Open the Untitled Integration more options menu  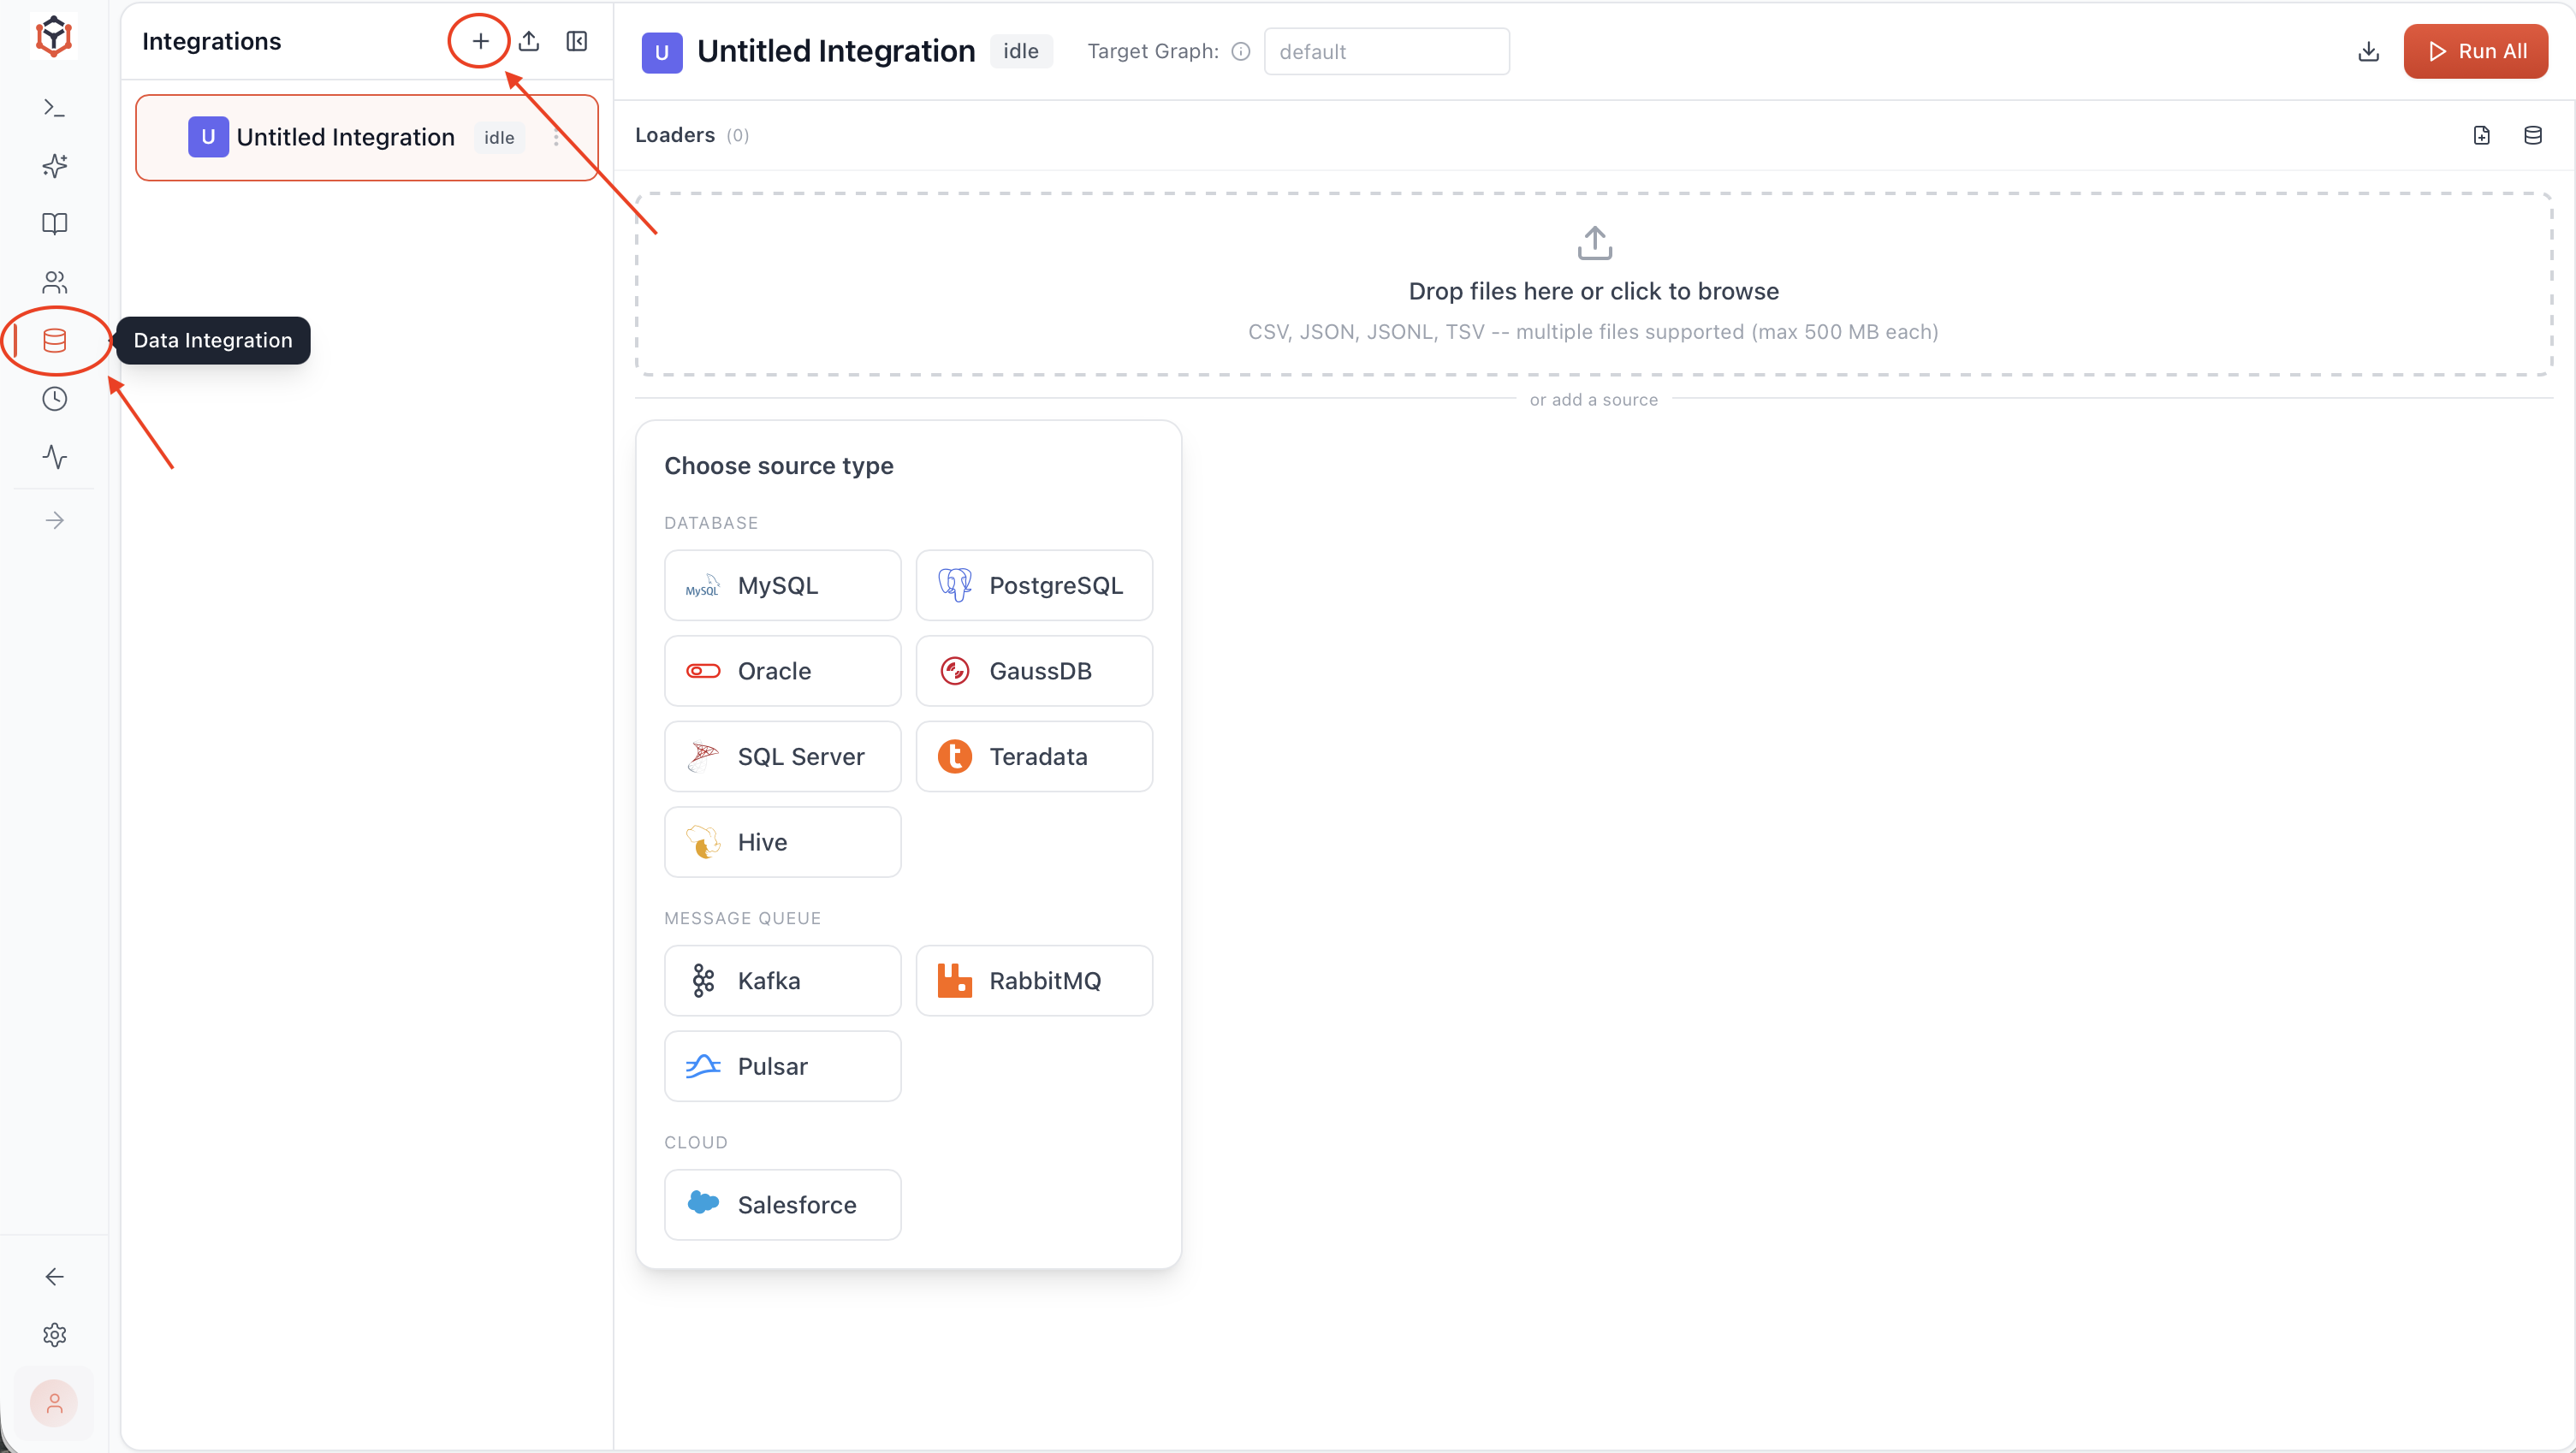tap(556, 138)
